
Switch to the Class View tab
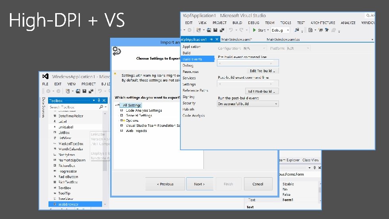pos(311,160)
